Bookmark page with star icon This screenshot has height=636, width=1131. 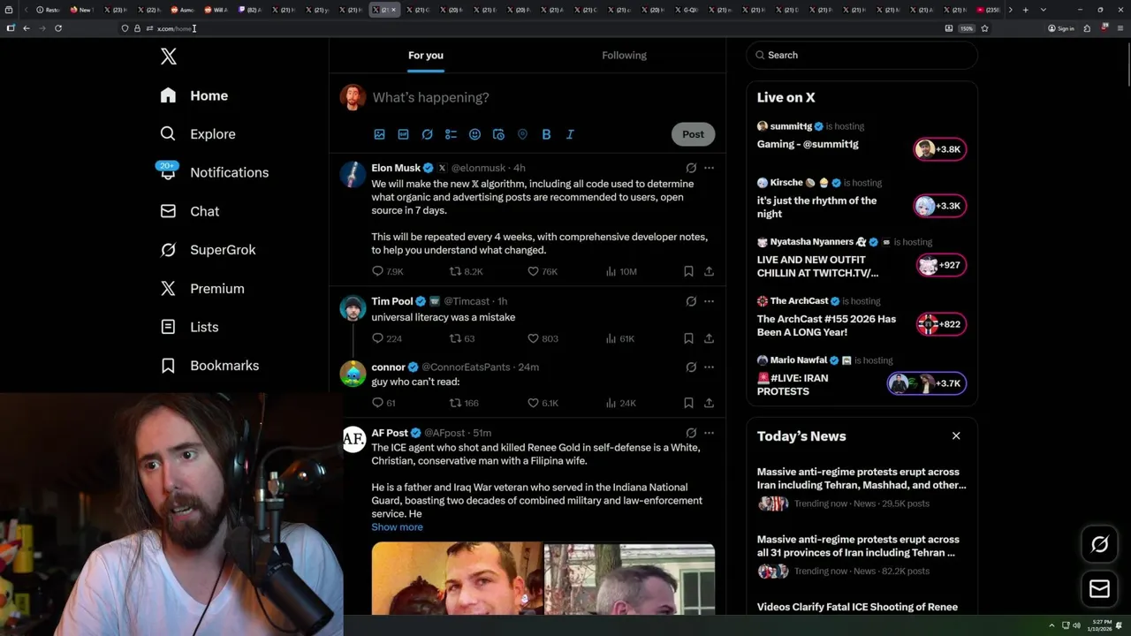click(x=984, y=28)
